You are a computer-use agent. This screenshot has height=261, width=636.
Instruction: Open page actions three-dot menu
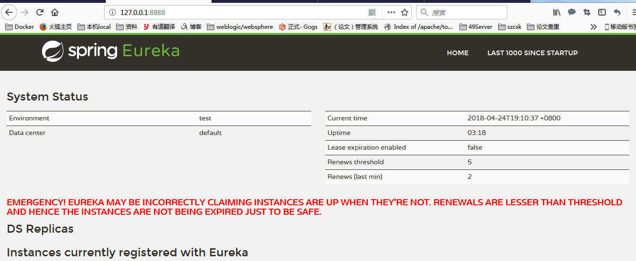pyautogui.click(x=391, y=12)
